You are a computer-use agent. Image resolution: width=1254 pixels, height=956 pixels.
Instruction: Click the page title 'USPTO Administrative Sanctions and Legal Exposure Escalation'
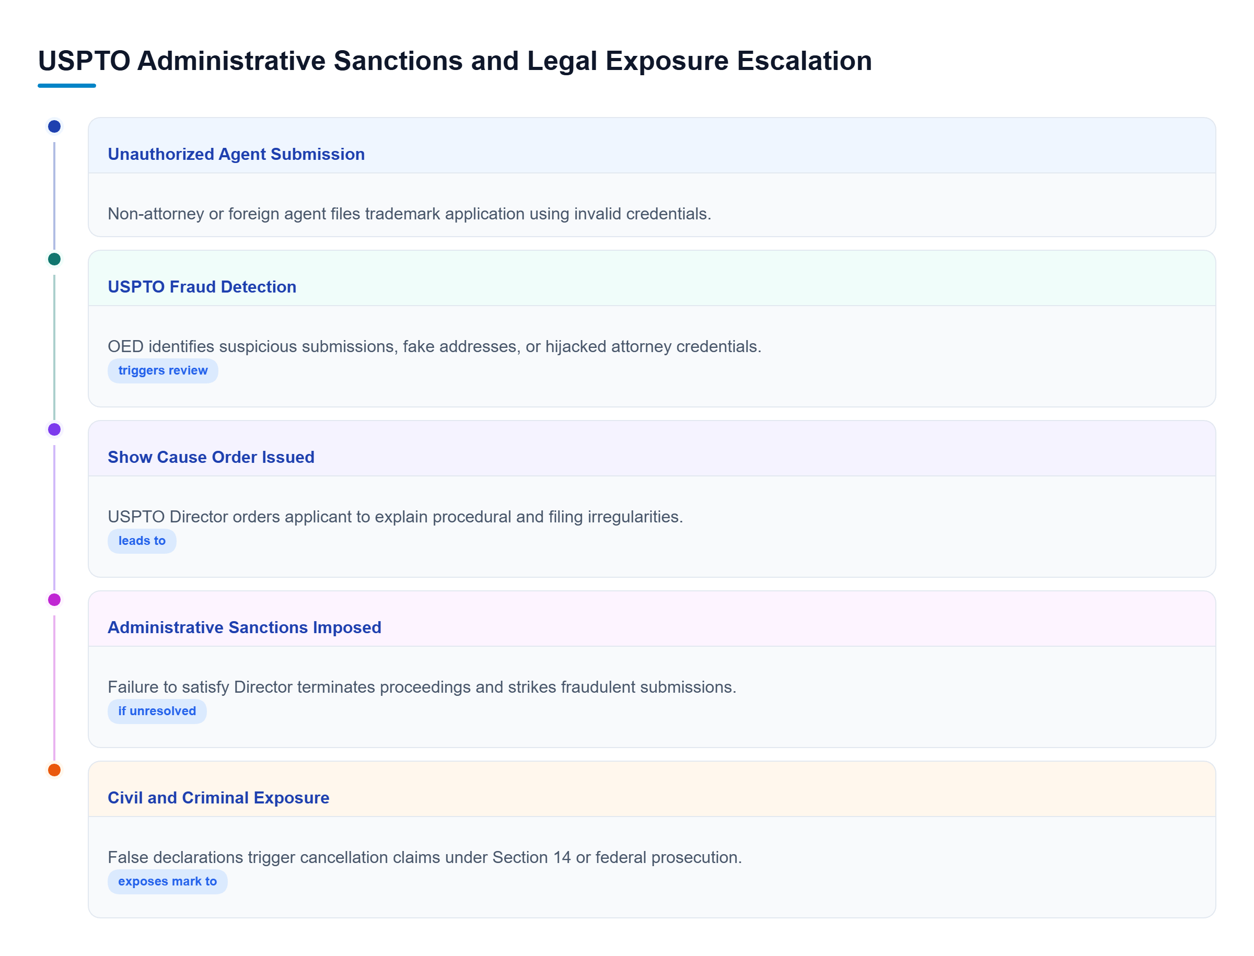tap(455, 61)
